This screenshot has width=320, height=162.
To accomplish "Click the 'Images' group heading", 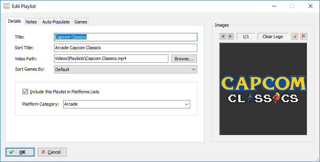I will (222, 25).
